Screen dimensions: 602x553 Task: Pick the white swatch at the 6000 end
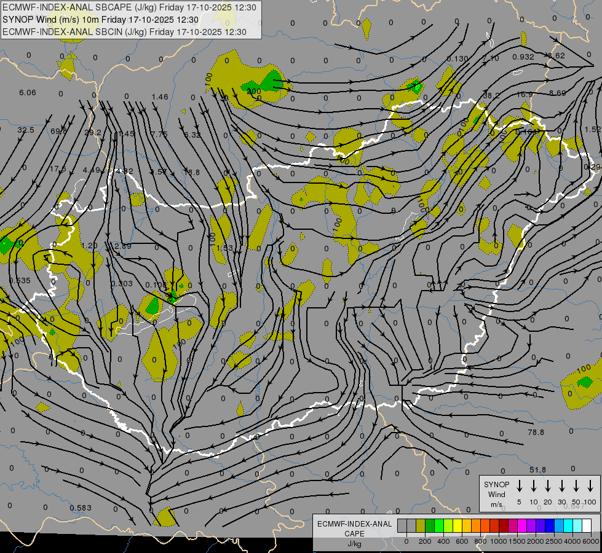[x=586, y=526]
